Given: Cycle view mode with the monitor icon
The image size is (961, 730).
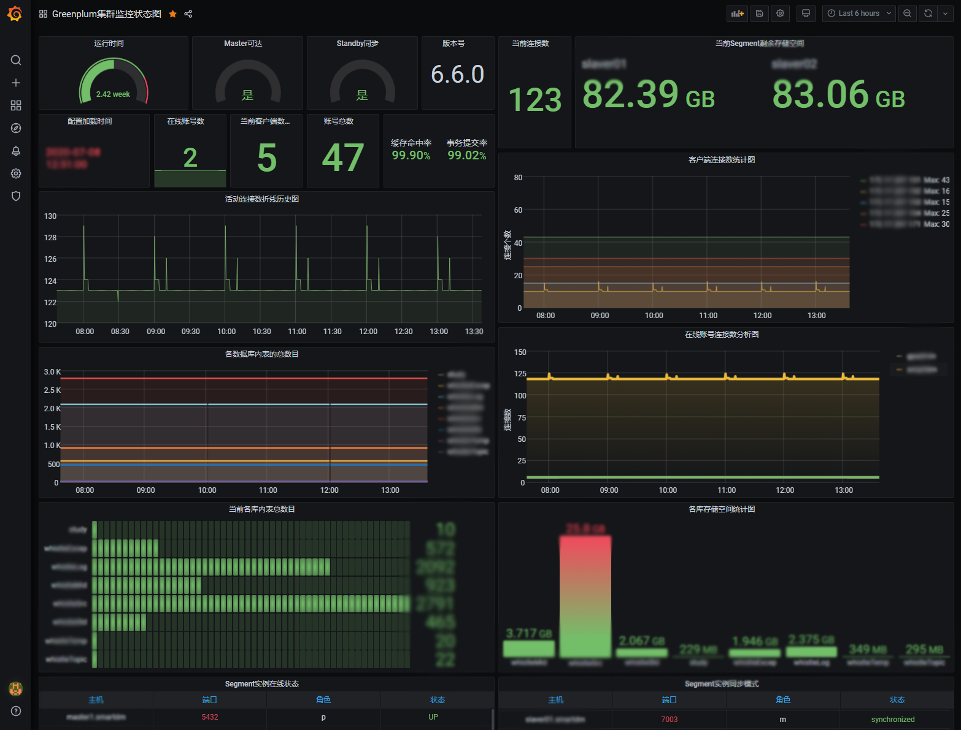Looking at the screenshot, I should (806, 13).
